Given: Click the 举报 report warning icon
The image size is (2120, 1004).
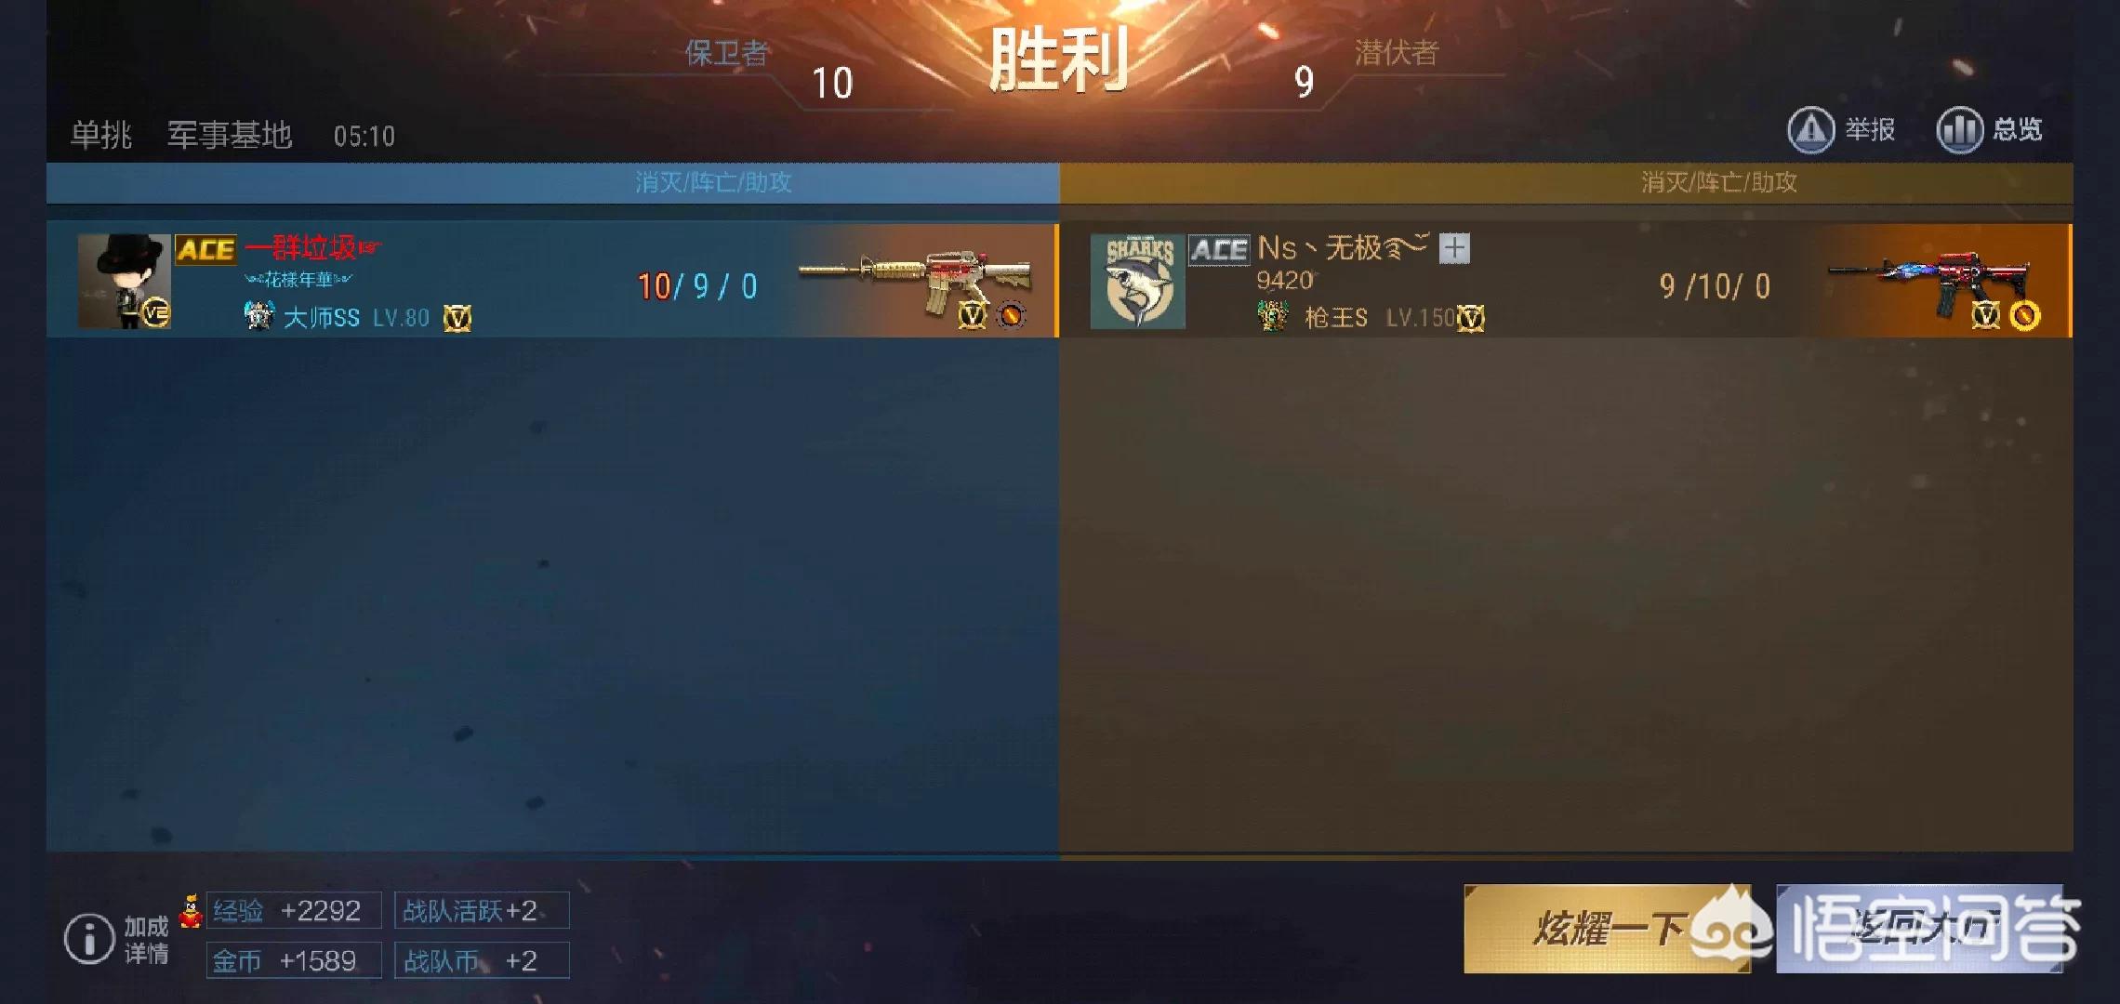Looking at the screenshot, I should (1810, 130).
